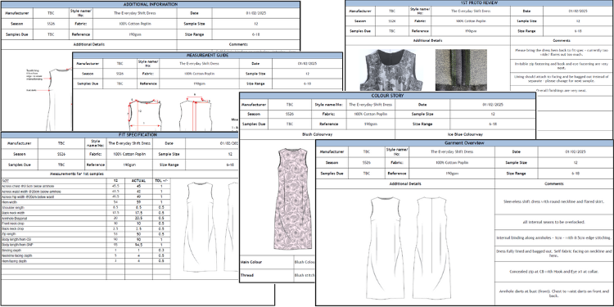Select 'Please bring the dress hem back' comment
The width and height of the screenshot is (614, 307).
pos(561,52)
